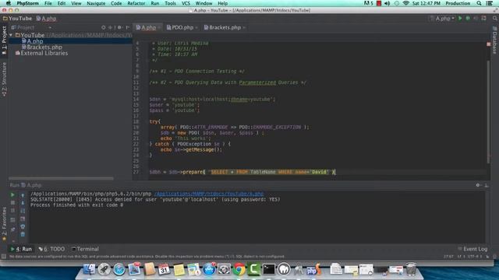The width and height of the screenshot is (499, 280).
Task: Open the VCS menu
Action: [x=186, y=3]
